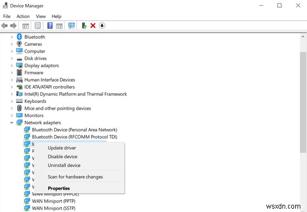
Task: Click the Firmware chip icon
Action: click(x=19, y=72)
